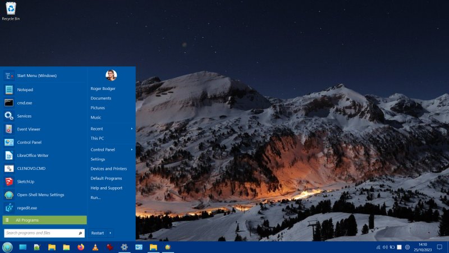Open Help and Support
449x253 pixels.
tap(106, 188)
